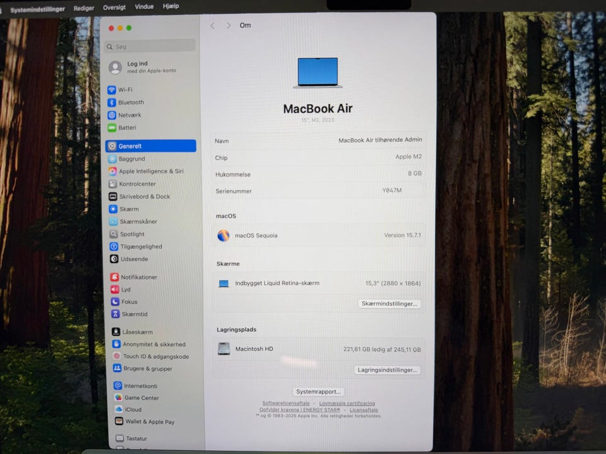
Task: Click the Skærmindstillinger... button
Action: [389, 304]
